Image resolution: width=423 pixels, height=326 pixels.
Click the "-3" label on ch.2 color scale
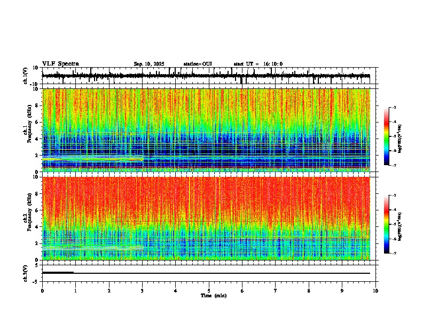coord(394,195)
